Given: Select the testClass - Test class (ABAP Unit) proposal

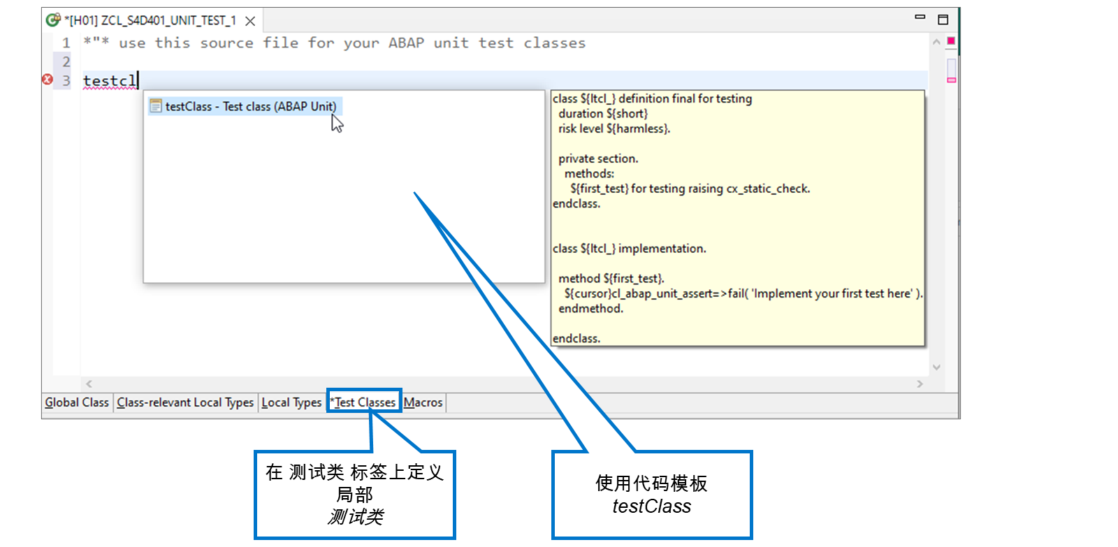Looking at the screenshot, I should tap(245, 106).
